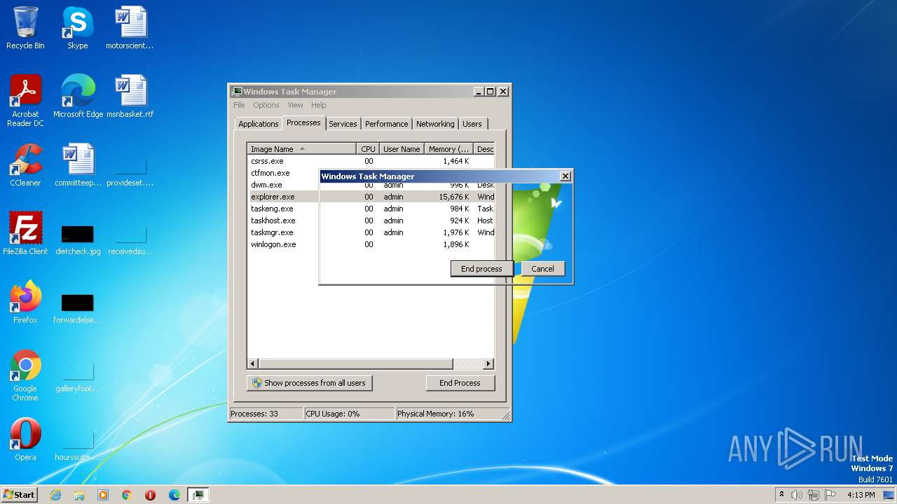Open Acrobat Reader DC desktop shortcut

click(25, 100)
